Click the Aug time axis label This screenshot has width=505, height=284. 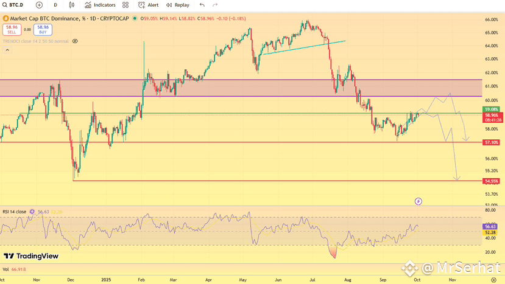[348, 280]
